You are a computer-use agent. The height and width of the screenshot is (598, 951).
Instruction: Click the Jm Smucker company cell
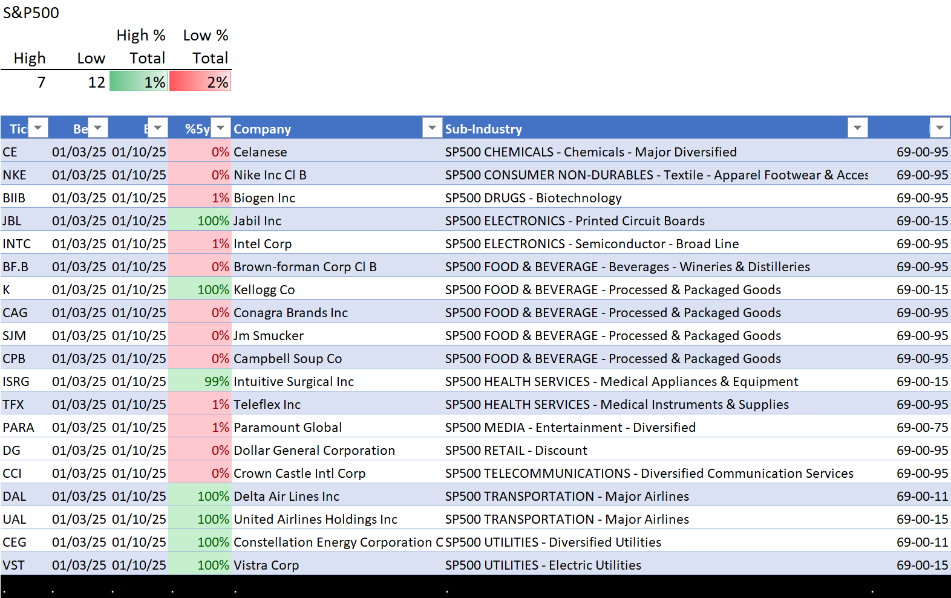click(337, 335)
